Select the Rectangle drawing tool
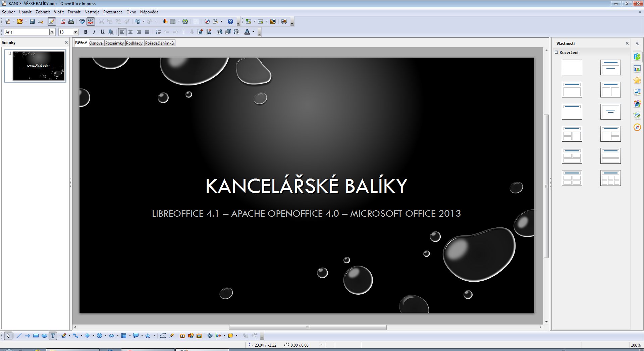This screenshot has width=644, height=351. pyautogui.click(x=36, y=336)
